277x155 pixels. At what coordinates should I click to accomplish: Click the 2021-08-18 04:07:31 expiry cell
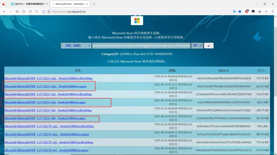[173, 134]
